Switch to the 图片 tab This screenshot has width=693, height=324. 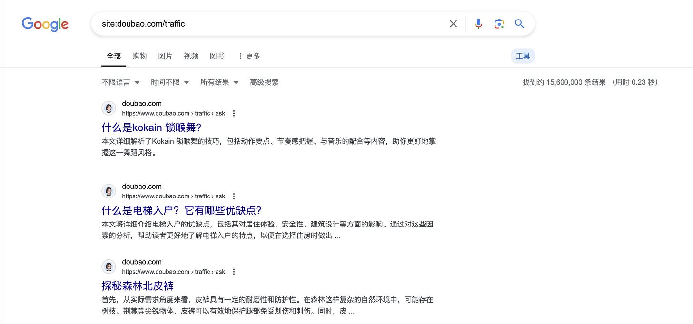(165, 56)
